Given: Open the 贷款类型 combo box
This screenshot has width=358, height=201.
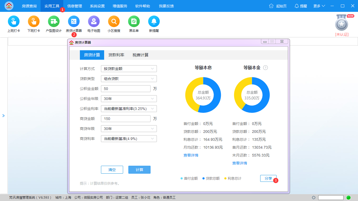Looking at the screenshot, I should click(x=129, y=79).
